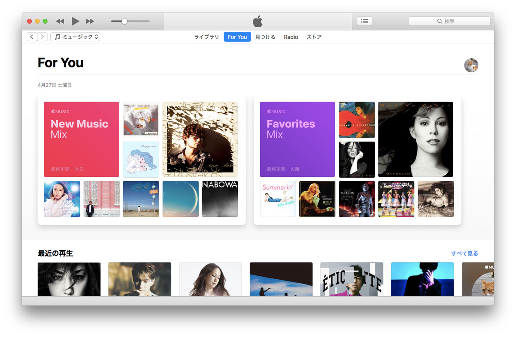Open the desert road sign album cover
The width and height of the screenshot is (516, 337).
[x=141, y=199]
